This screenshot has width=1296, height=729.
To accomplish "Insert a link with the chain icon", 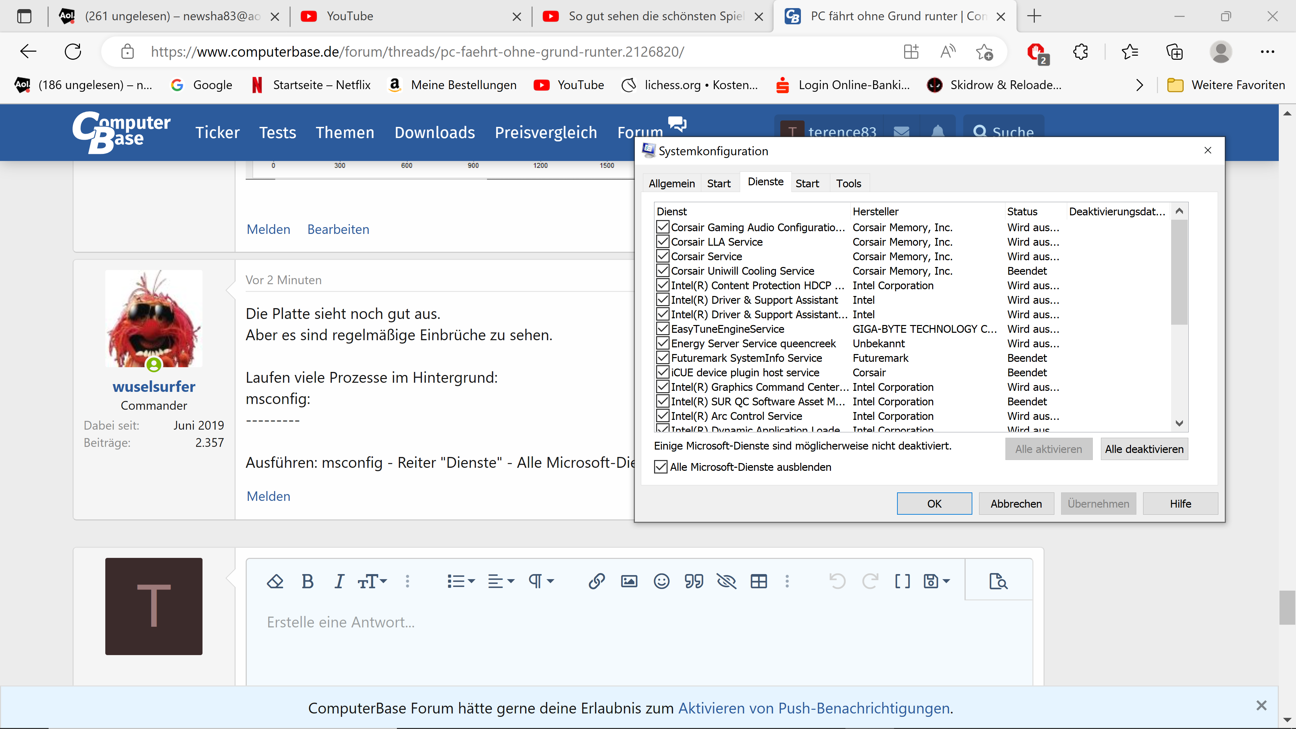I will pos(596,582).
